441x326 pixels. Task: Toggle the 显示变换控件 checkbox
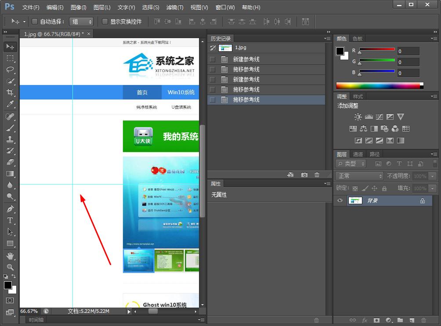[x=104, y=21]
